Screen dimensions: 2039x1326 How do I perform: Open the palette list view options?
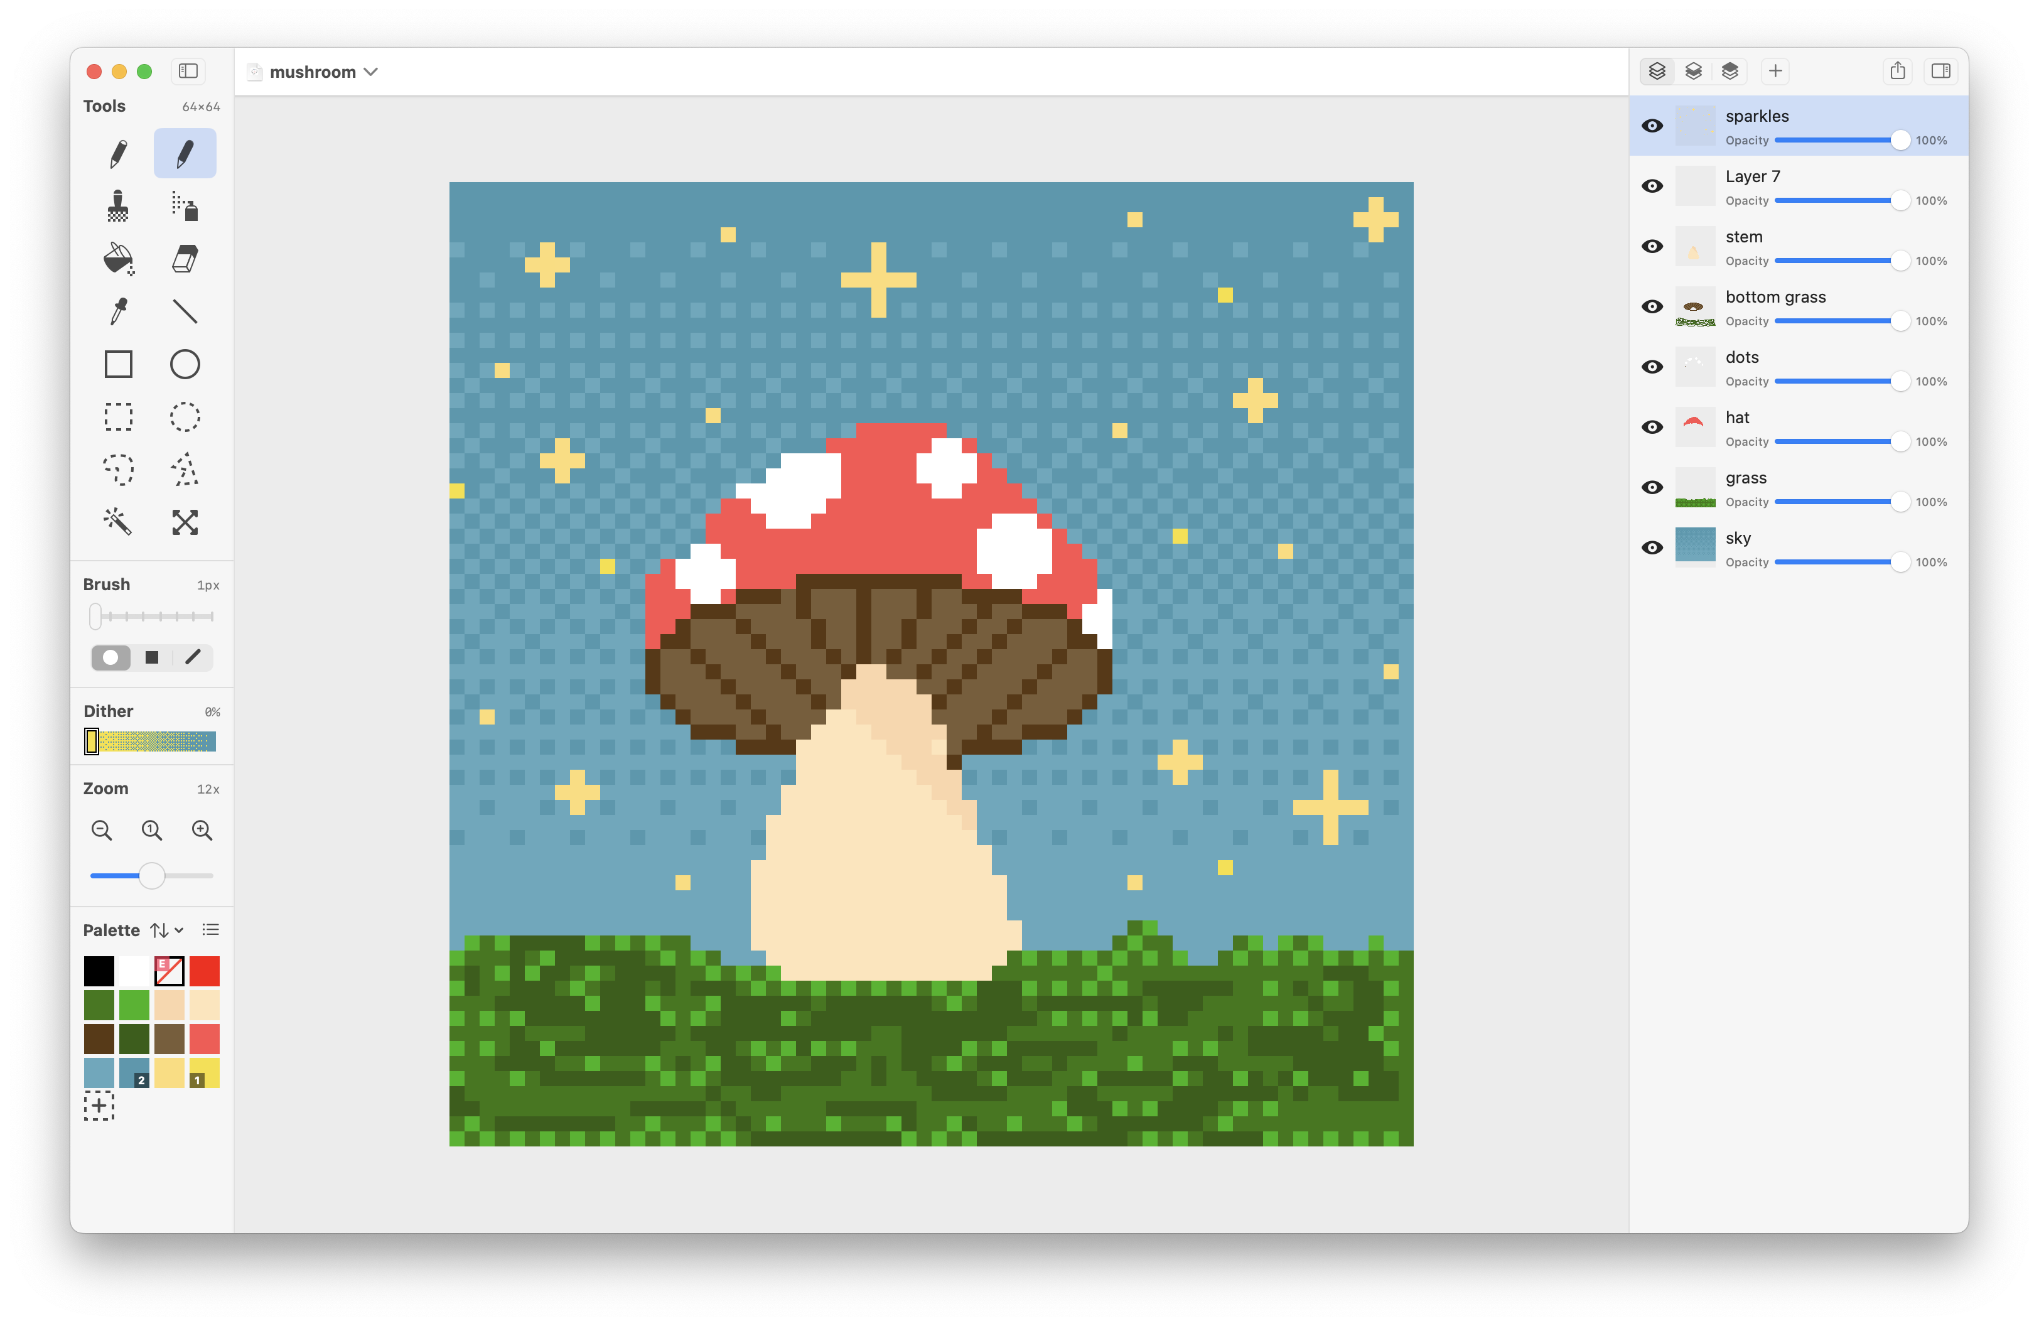click(x=211, y=930)
